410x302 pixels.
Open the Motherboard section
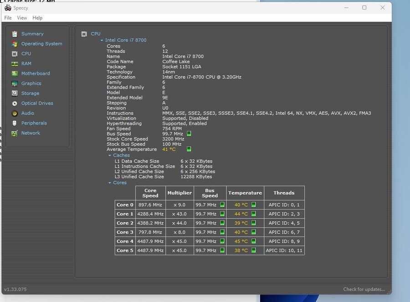click(36, 73)
